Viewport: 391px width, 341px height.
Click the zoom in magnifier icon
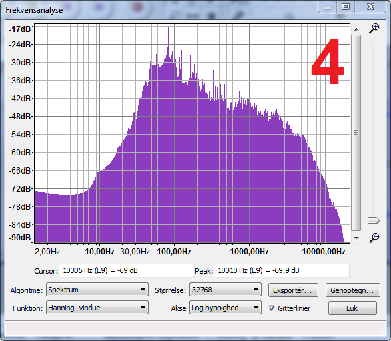(374, 29)
